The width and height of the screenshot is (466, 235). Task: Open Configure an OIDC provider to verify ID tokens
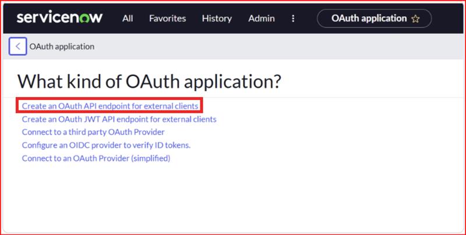pos(106,145)
